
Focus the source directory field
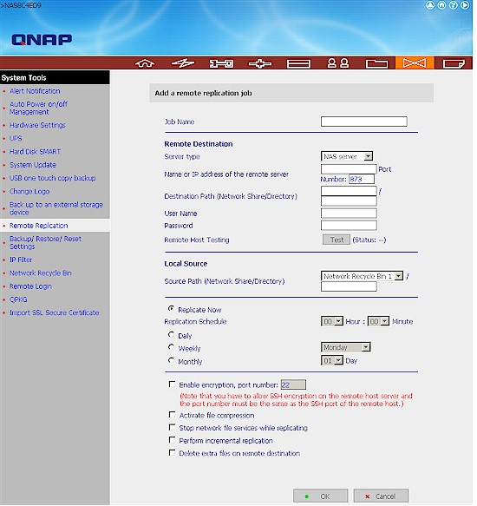pos(349,286)
